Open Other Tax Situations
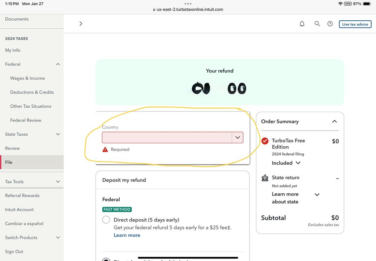 [31, 106]
